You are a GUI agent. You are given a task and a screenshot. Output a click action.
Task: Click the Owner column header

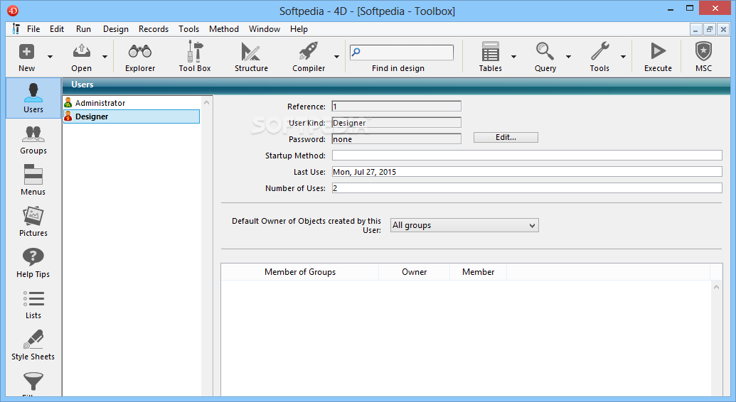click(x=414, y=272)
